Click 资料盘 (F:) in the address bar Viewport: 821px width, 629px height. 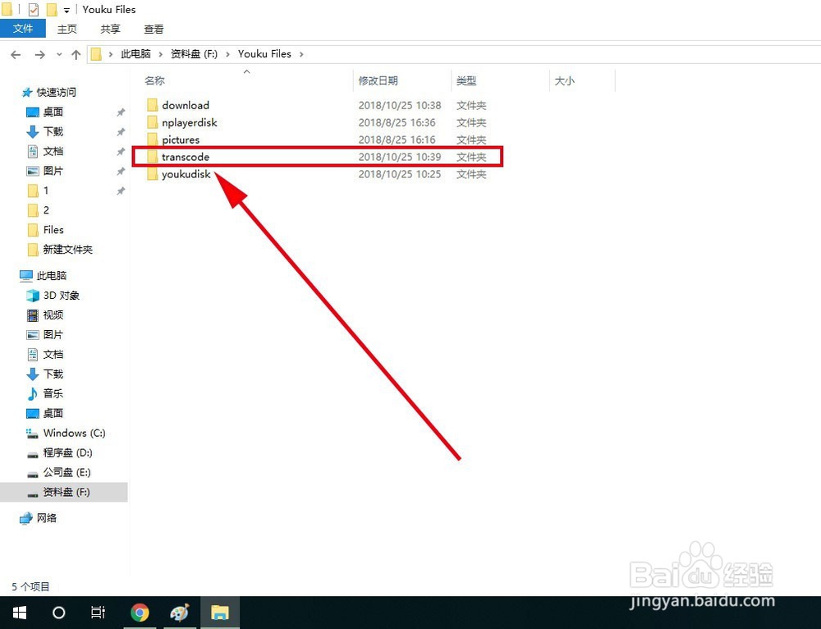click(194, 54)
